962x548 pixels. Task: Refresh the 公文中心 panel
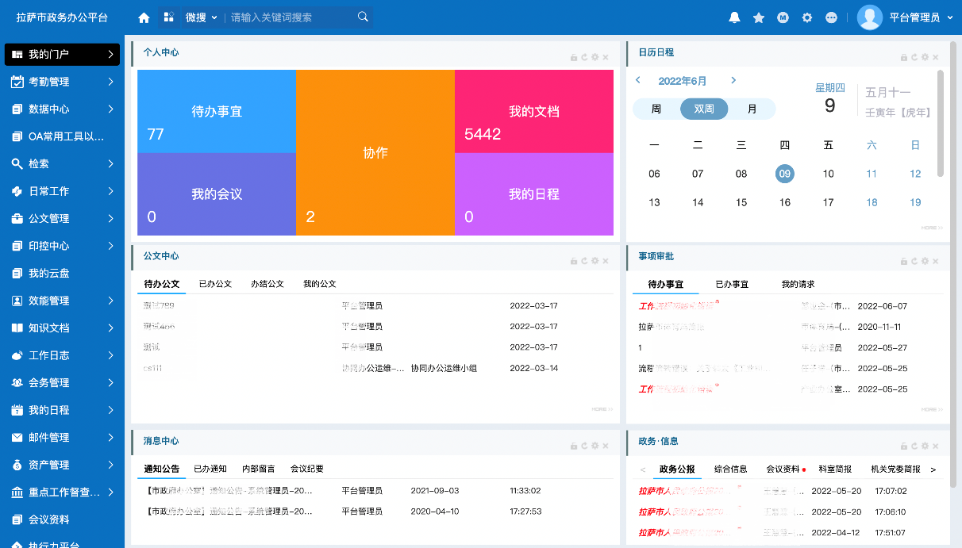(584, 261)
